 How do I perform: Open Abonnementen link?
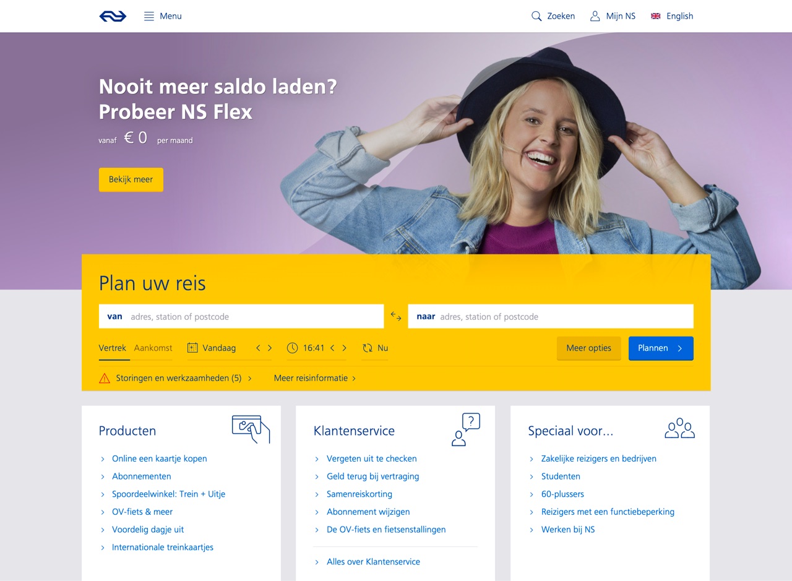pyautogui.click(x=142, y=476)
